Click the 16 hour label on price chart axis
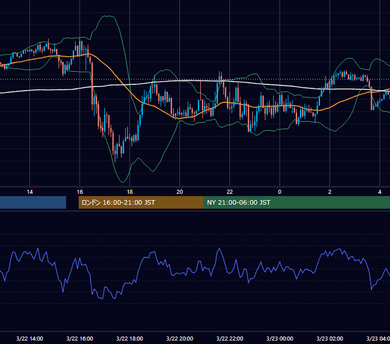 (x=80, y=192)
